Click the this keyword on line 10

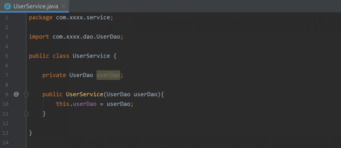(63, 104)
